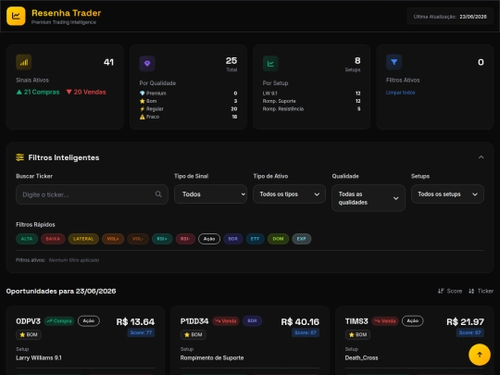500x375 pixels.
Task: Open the Setups dropdown
Action: [x=447, y=194]
